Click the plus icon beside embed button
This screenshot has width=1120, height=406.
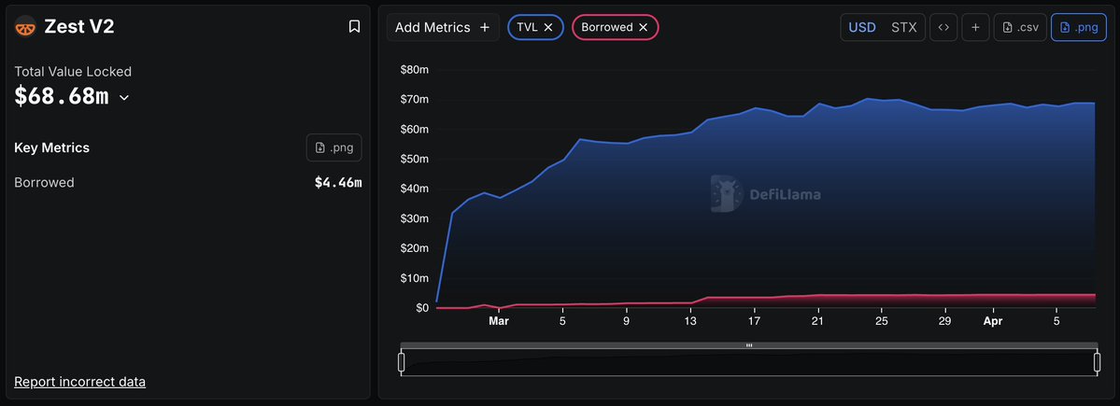tap(975, 27)
